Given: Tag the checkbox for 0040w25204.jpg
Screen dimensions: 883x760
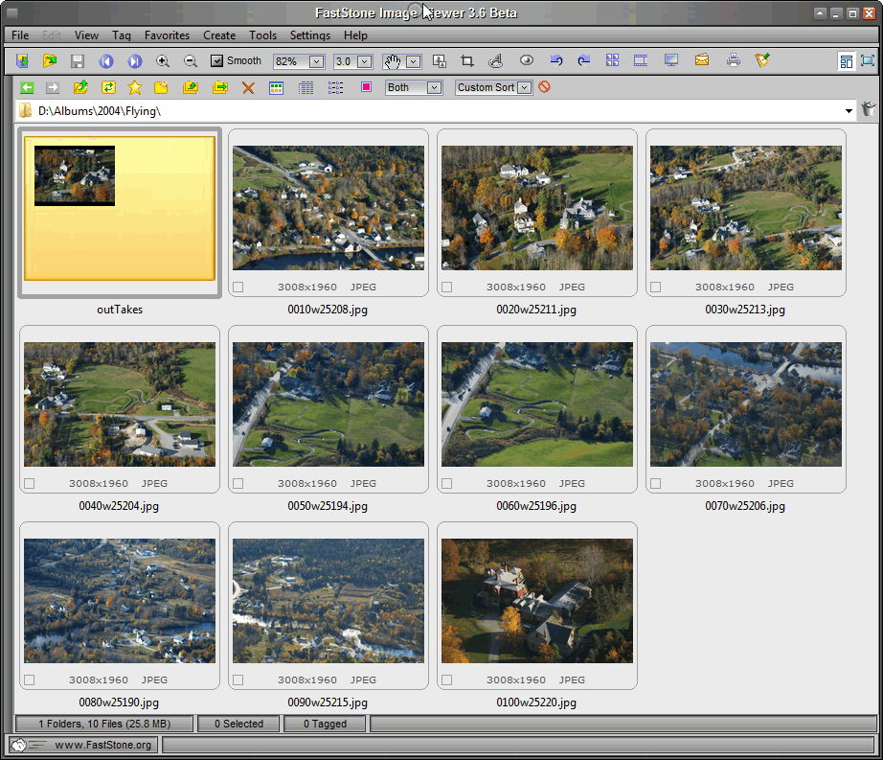Looking at the screenshot, I should (x=30, y=484).
